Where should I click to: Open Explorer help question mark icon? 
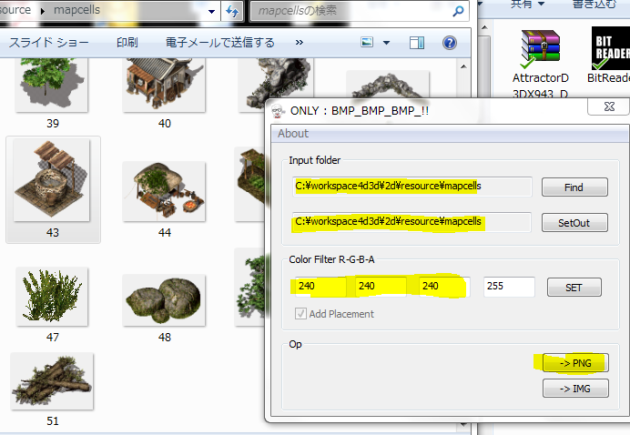click(449, 43)
